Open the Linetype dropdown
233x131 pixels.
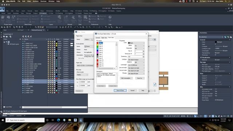[x=136, y=60]
